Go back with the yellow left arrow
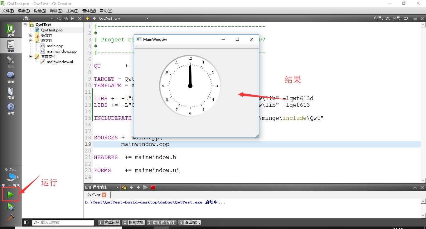 88,18
